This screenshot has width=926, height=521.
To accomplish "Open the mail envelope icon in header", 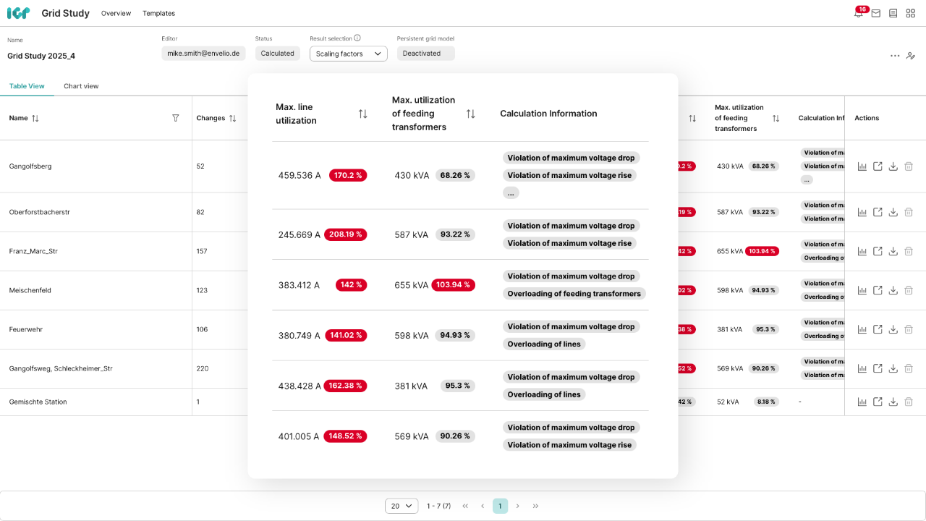I will click(876, 13).
